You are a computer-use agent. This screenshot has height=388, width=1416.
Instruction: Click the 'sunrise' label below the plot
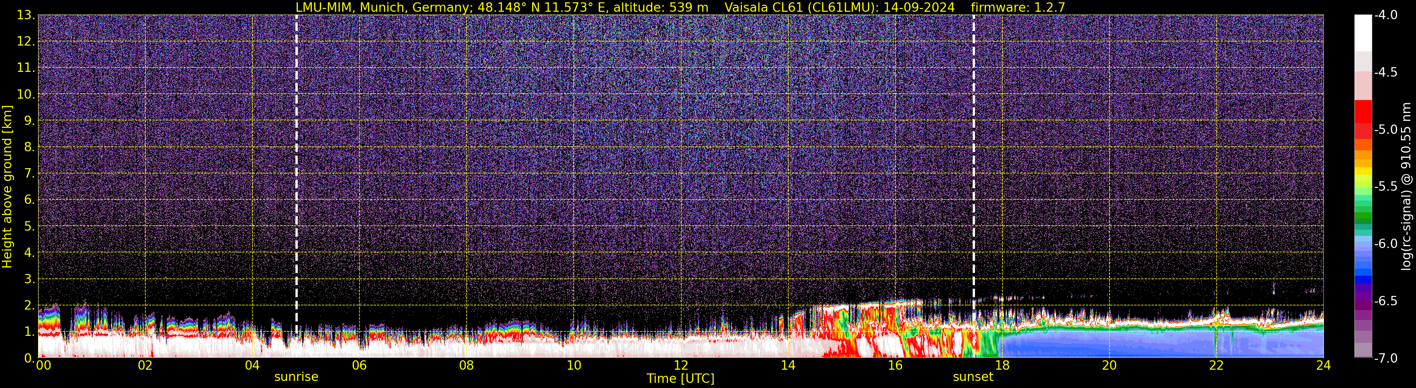(296, 377)
